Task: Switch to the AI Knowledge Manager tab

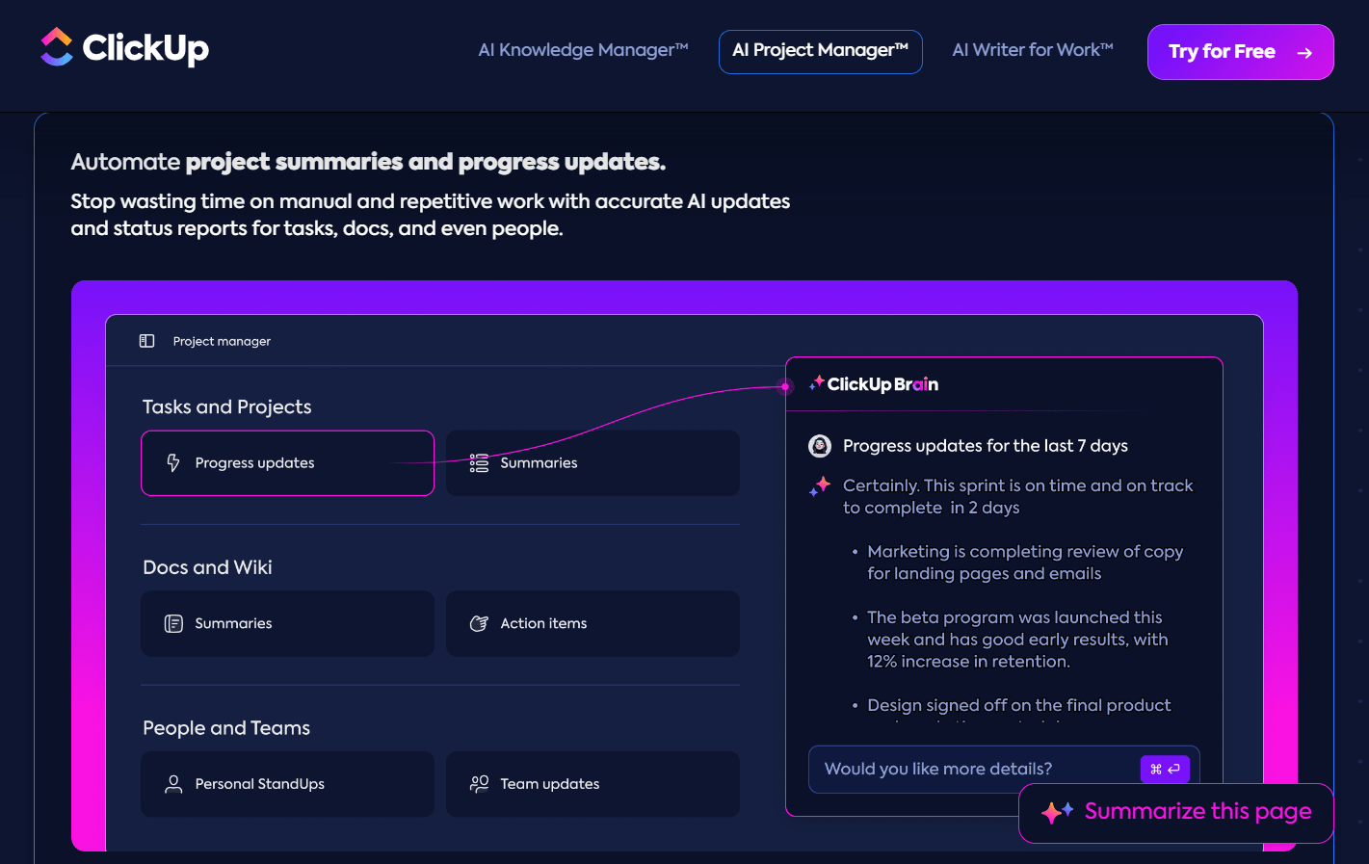Action: pos(582,50)
